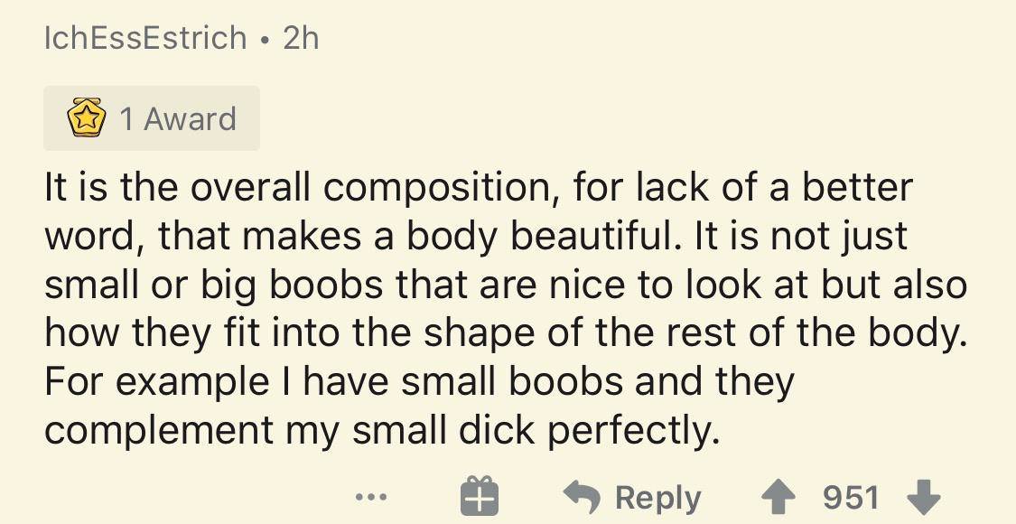The image size is (1016, 524).
Task: Click the 2h timestamp
Action: pos(301,38)
